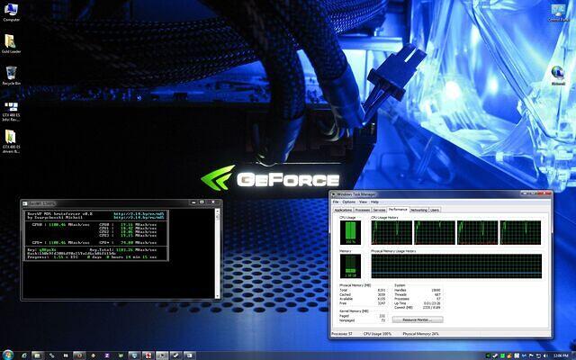Switch to the Services tab
Viewport: 576px width, 360px height.
(x=380, y=210)
